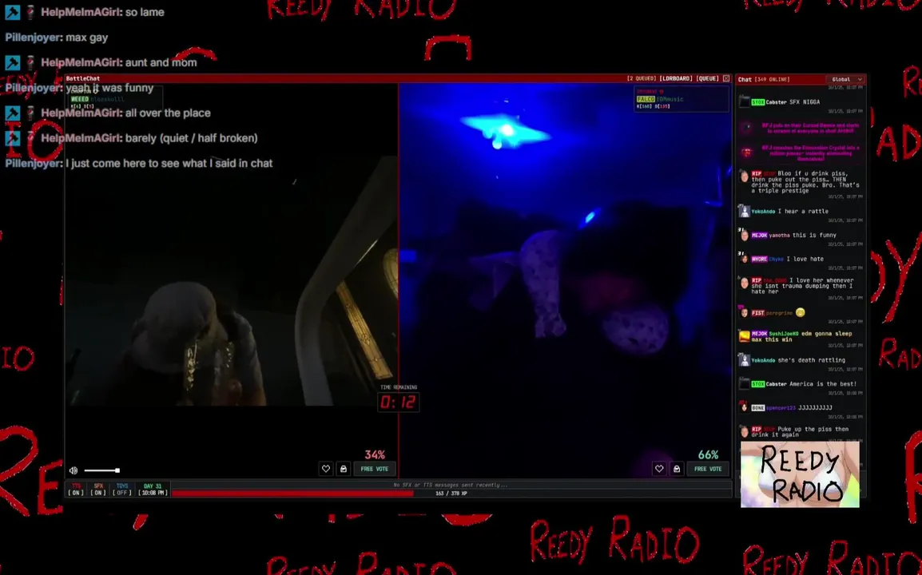The height and width of the screenshot is (575, 922).
Task: Click SushiJoeKO's yellow avatar
Action: [745, 335]
